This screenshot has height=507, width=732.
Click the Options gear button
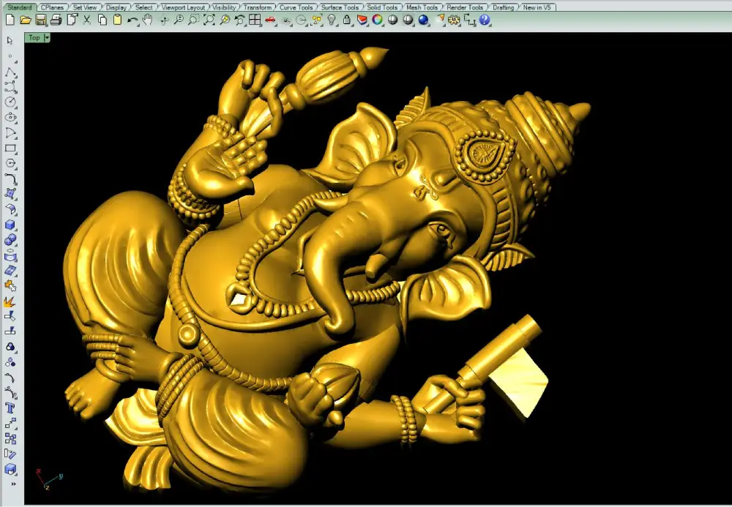point(454,20)
